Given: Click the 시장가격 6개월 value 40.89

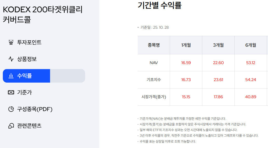Looking at the screenshot, I should tap(251, 97).
